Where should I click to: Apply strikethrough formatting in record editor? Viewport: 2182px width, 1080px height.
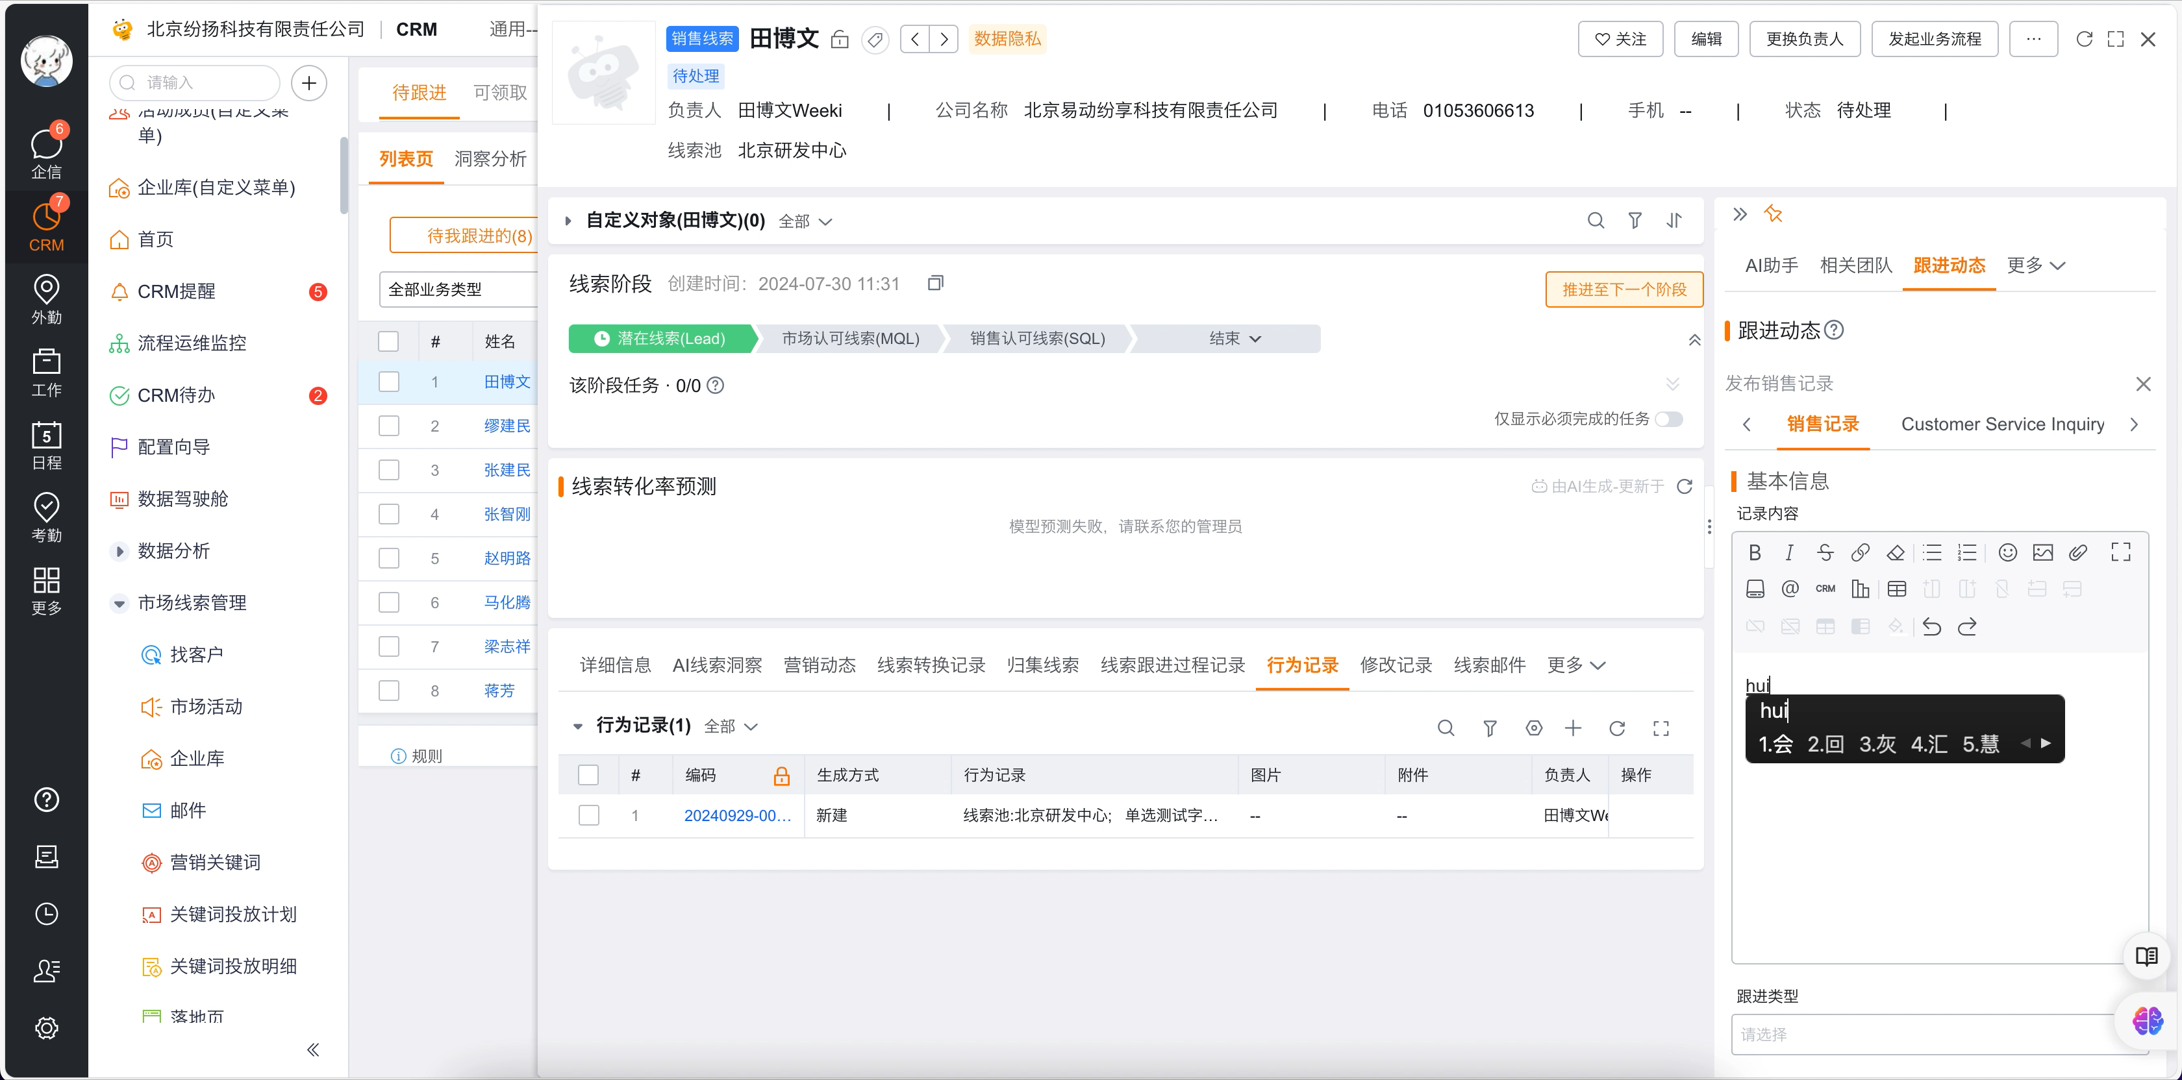[1825, 553]
